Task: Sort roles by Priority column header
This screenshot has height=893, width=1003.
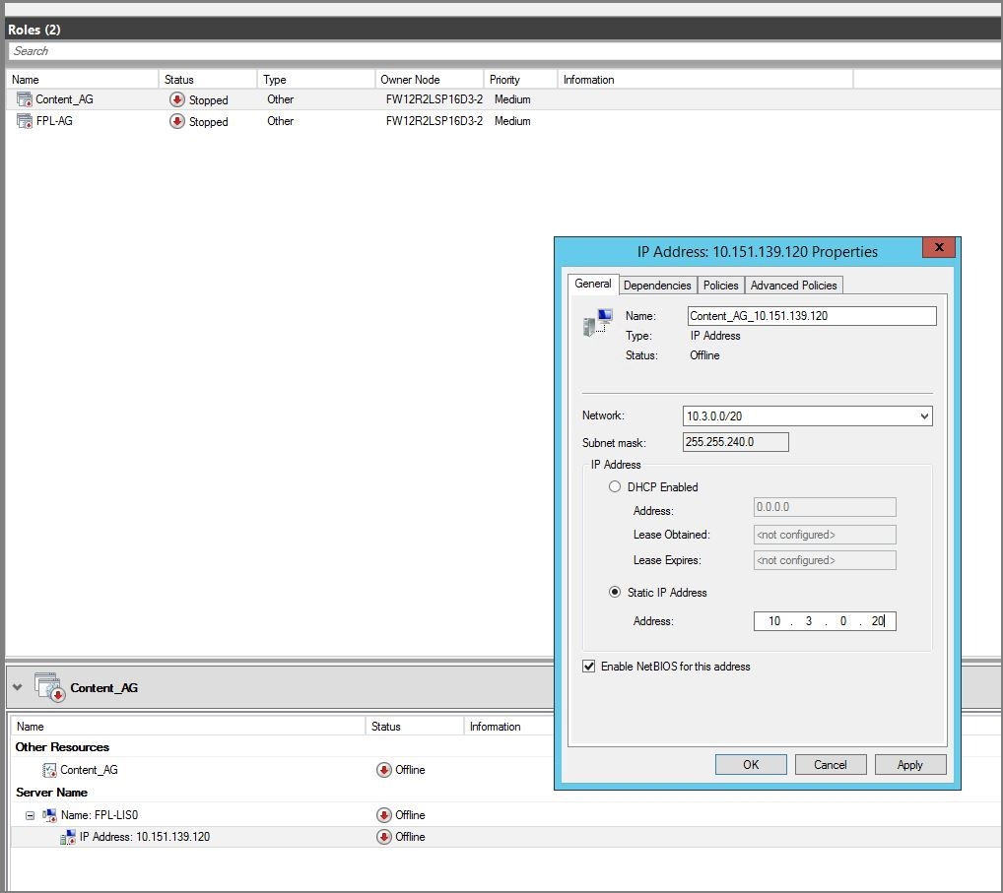Action: [520, 80]
